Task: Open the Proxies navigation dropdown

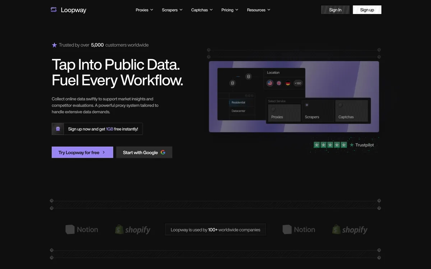Action: pos(144,10)
